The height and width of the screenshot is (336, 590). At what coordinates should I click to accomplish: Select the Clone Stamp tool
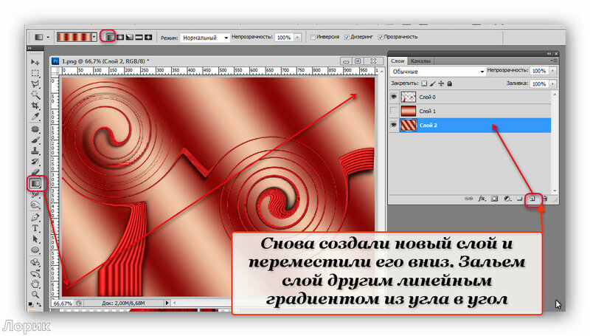pyautogui.click(x=35, y=151)
